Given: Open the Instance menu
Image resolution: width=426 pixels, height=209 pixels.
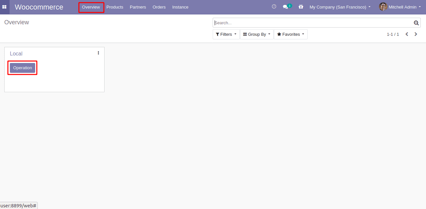Looking at the screenshot, I should [x=180, y=7].
